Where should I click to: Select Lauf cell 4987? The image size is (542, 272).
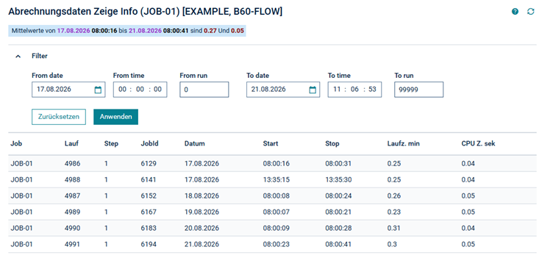(72, 196)
